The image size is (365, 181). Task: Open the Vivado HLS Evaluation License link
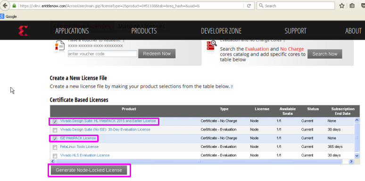[x=85, y=155]
